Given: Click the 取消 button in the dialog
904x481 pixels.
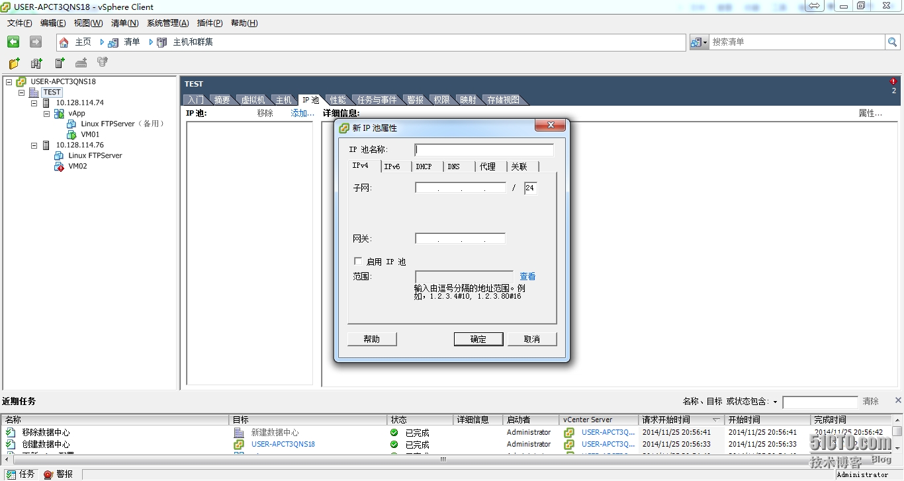Looking at the screenshot, I should (x=532, y=339).
